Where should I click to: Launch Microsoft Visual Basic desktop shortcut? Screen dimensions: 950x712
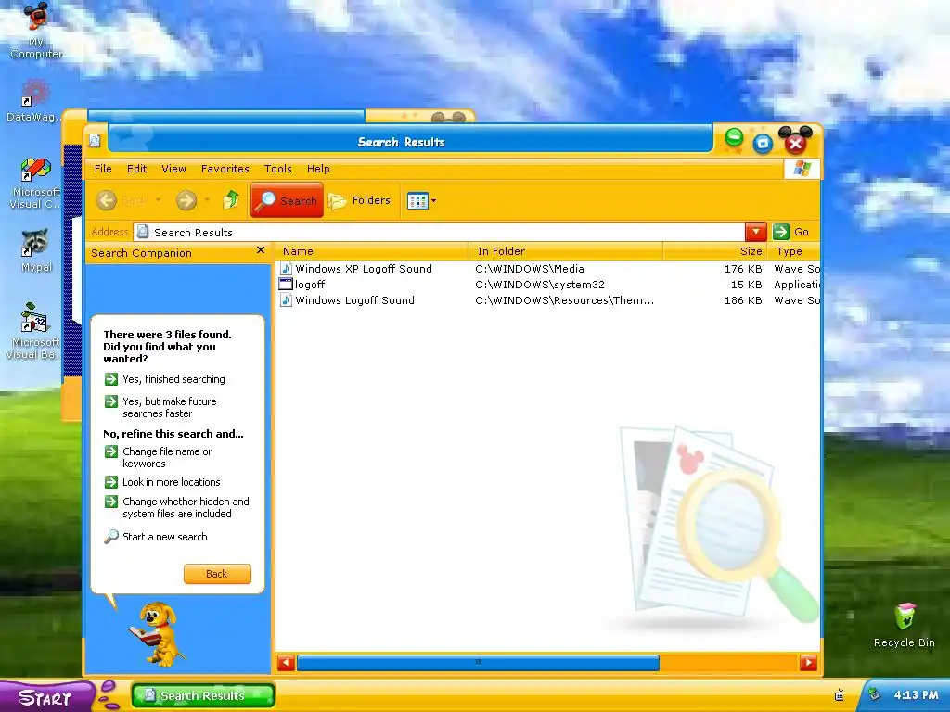[x=33, y=331]
